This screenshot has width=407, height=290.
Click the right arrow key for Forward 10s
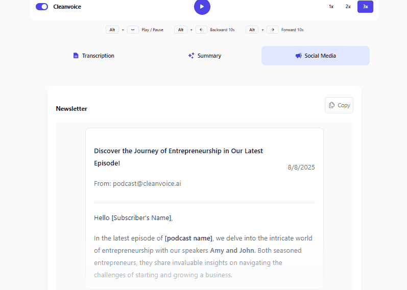coord(273,30)
